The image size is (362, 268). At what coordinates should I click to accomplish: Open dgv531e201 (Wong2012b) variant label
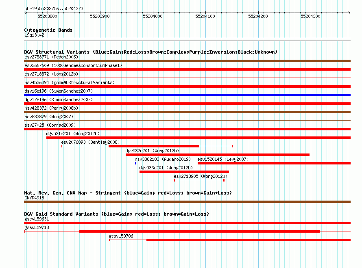[x=73, y=134]
